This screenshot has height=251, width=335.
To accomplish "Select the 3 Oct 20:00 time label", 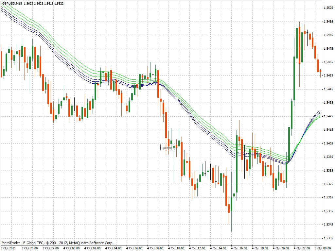I will click(x=30, y=248).
